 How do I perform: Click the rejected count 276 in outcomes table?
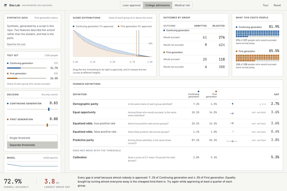pyautogui.click(x=221, y=37)
